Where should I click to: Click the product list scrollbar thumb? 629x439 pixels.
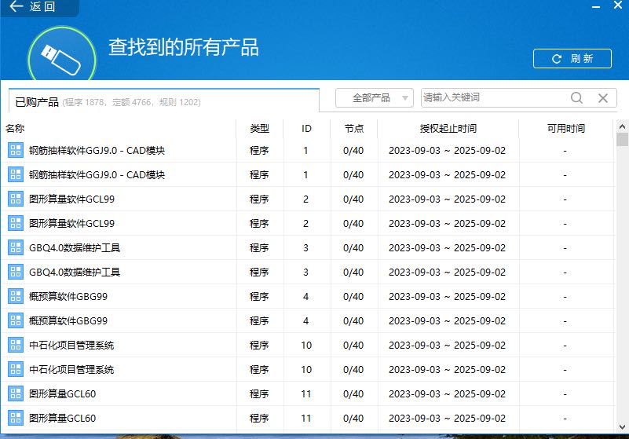[622, 140]
